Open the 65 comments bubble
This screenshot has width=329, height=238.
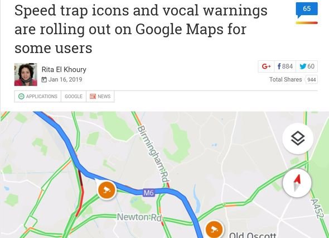click(x=307, y=9)
